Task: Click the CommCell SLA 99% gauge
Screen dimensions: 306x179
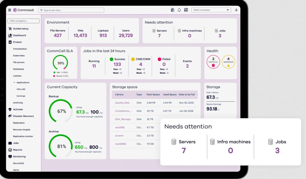Action: tap(60, 63)
